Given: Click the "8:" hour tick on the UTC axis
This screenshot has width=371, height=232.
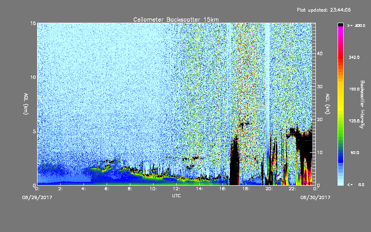Looking at the screenshot, I should 130,189.
